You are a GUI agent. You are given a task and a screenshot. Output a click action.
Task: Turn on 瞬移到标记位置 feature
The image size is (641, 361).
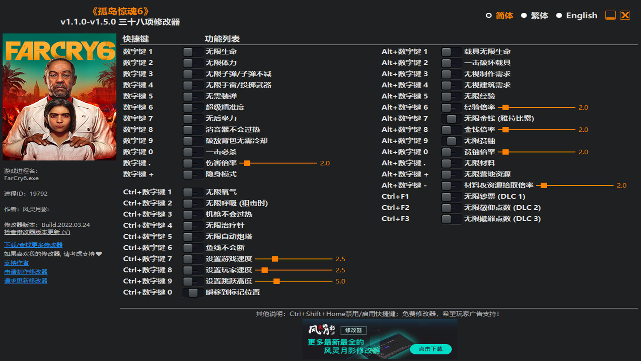[x=193, y=292]
